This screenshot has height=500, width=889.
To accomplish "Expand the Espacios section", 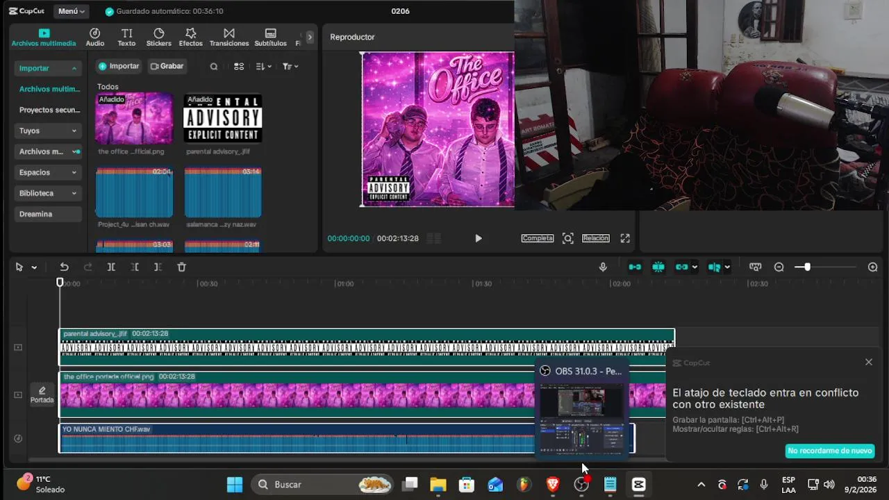I will (x=47, y=172).
